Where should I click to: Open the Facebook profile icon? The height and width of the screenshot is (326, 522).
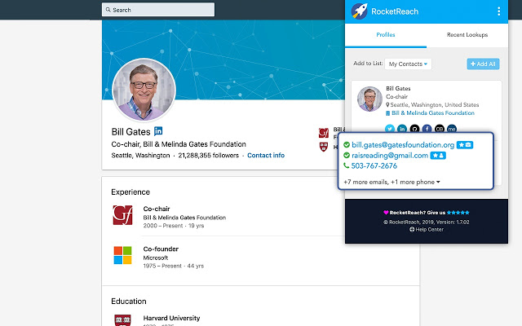tap(427, 129)
